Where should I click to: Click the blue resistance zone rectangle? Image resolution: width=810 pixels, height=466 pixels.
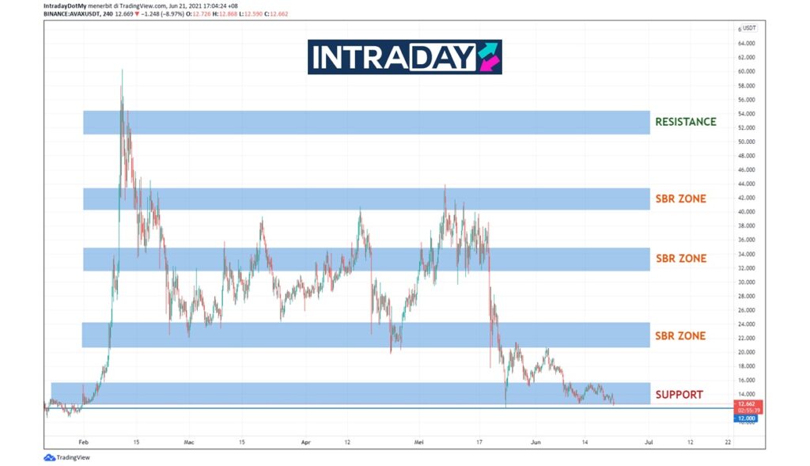point(365,122)
